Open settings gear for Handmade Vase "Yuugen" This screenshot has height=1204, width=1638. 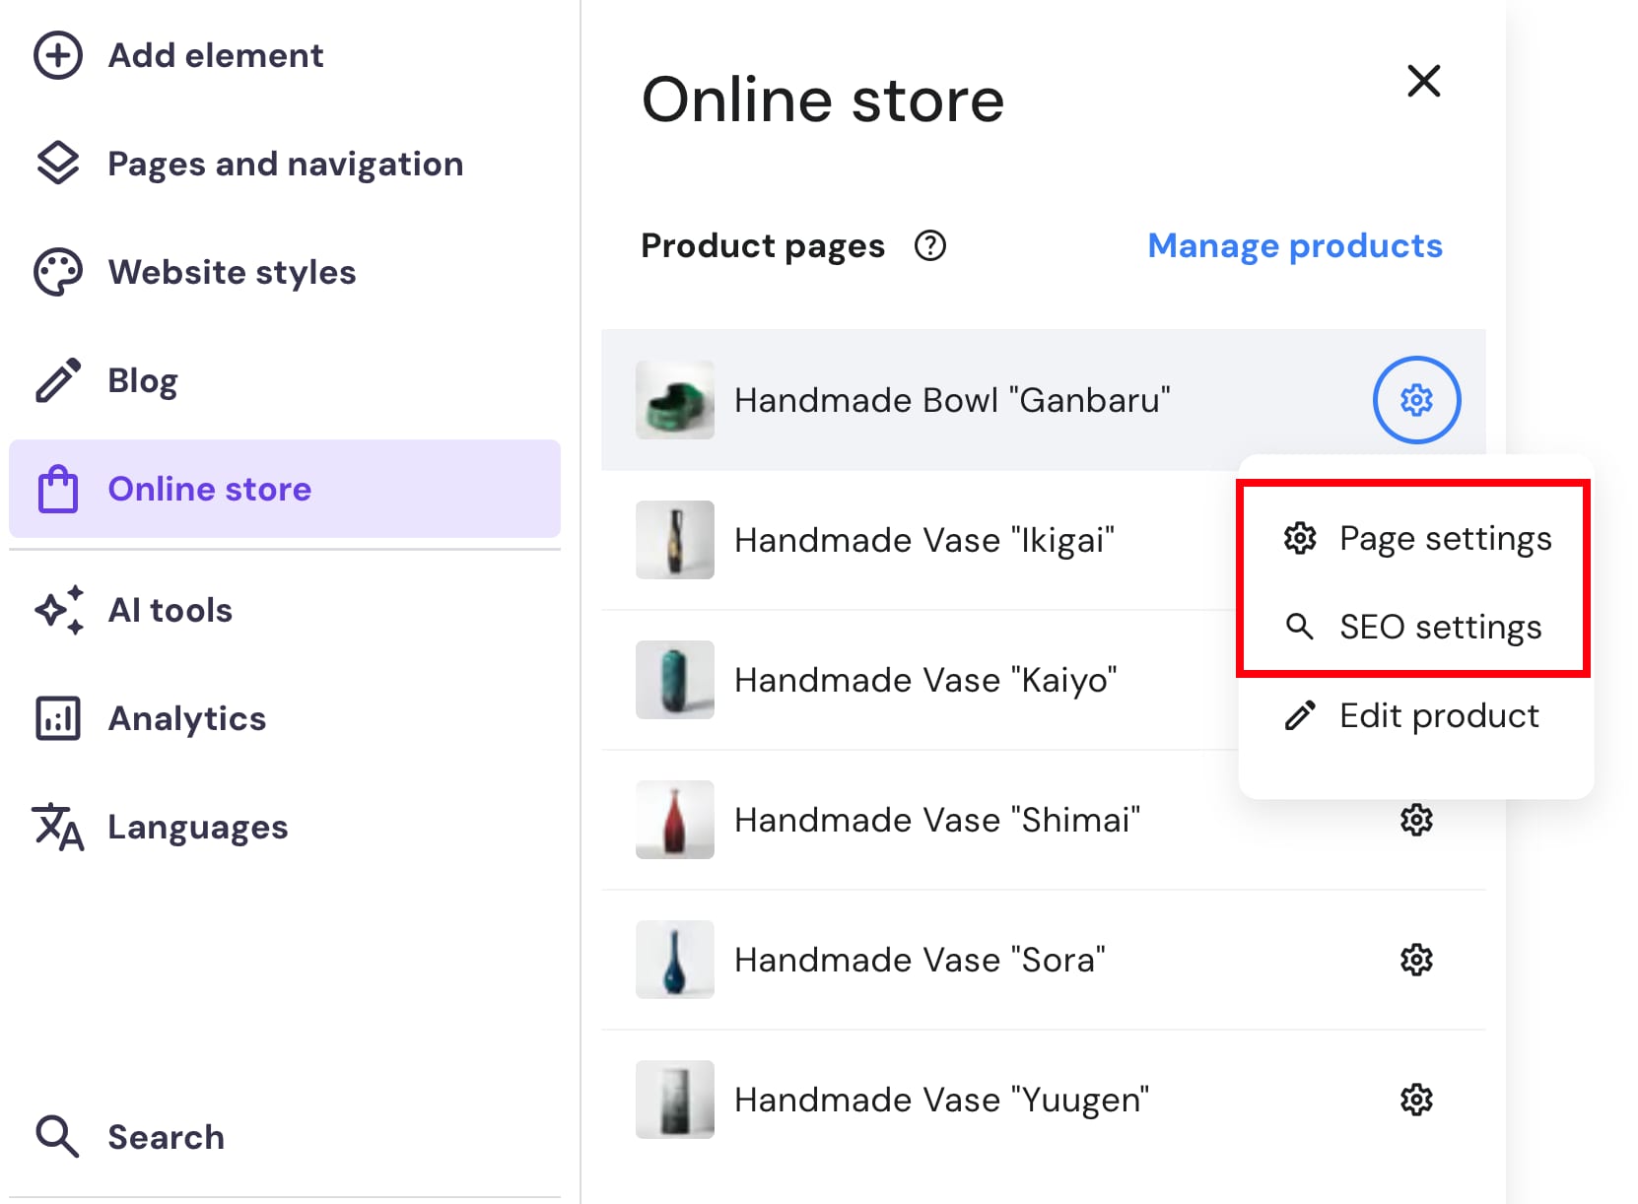[1416, 1100]
